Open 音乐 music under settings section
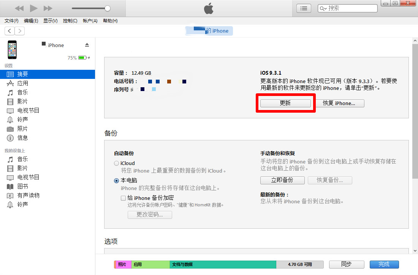This screenshot has width=418, height=275. pyautogui.click(x=47, y=93)
